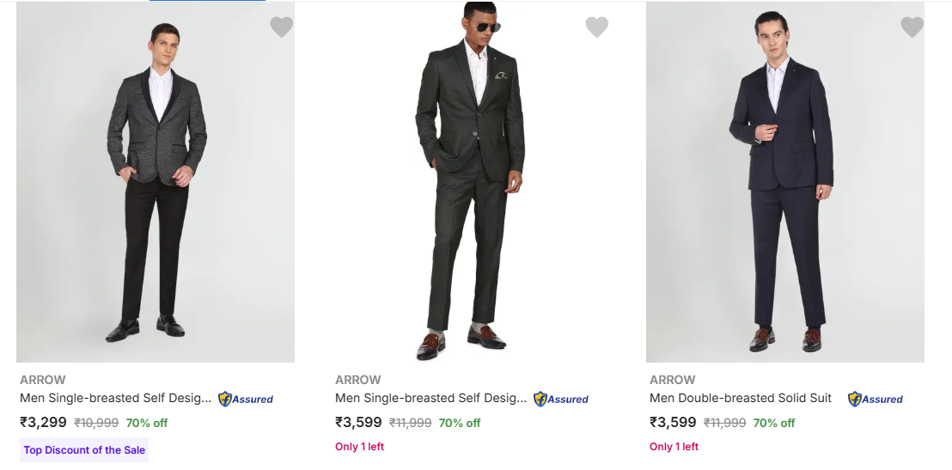Click the 70% off label on the navy suit
This screenshot has width=952, height=470.
774,423
